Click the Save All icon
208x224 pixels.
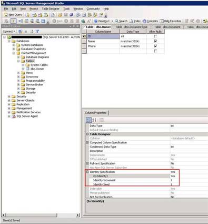pos(71,15)
